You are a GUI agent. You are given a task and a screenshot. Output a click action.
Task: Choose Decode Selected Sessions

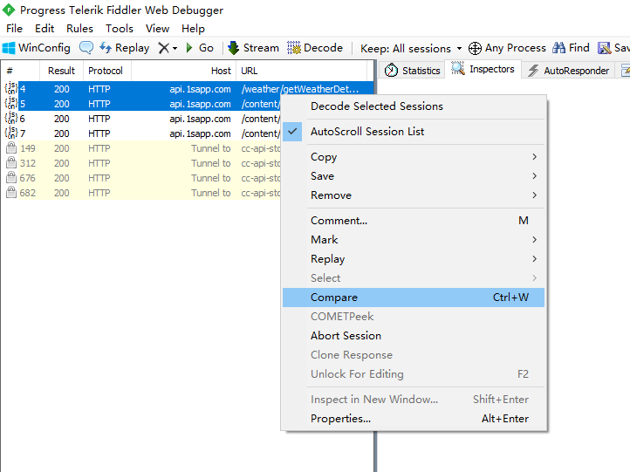click(x=377, y=106)
